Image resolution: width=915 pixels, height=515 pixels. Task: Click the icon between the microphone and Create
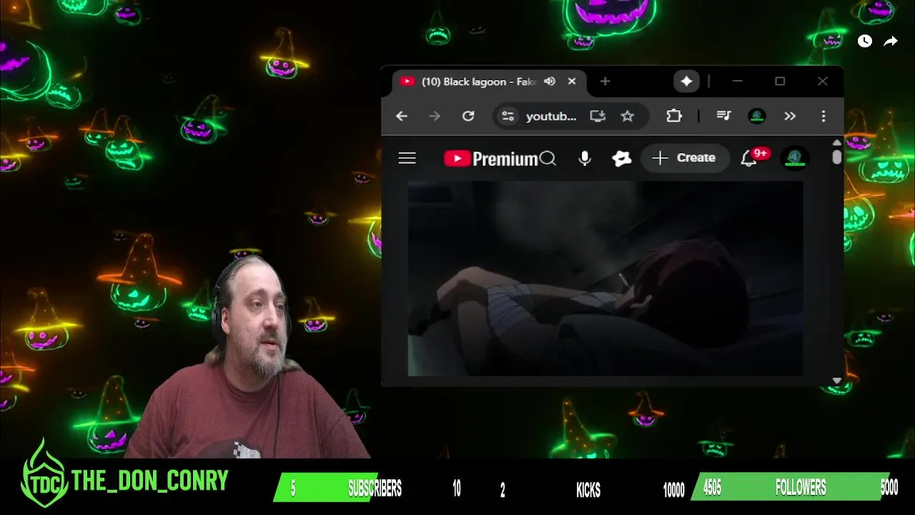point(622,158)
